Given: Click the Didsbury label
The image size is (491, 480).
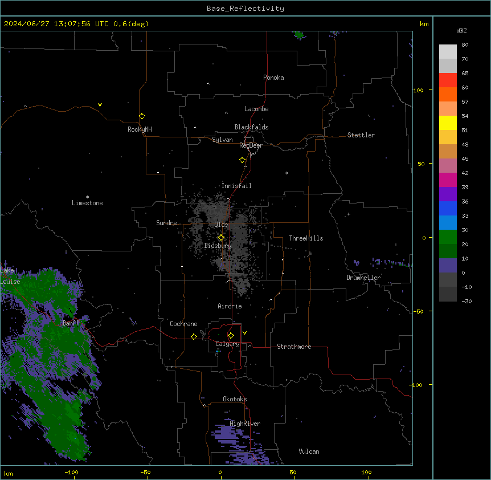Looking at the screenshot, I should [218, 246].
